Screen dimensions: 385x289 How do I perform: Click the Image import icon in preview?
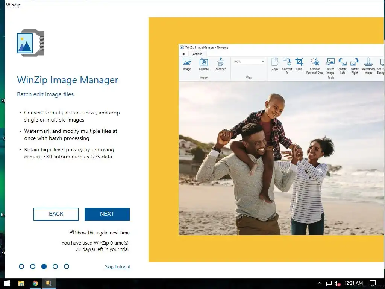point(187,64)
